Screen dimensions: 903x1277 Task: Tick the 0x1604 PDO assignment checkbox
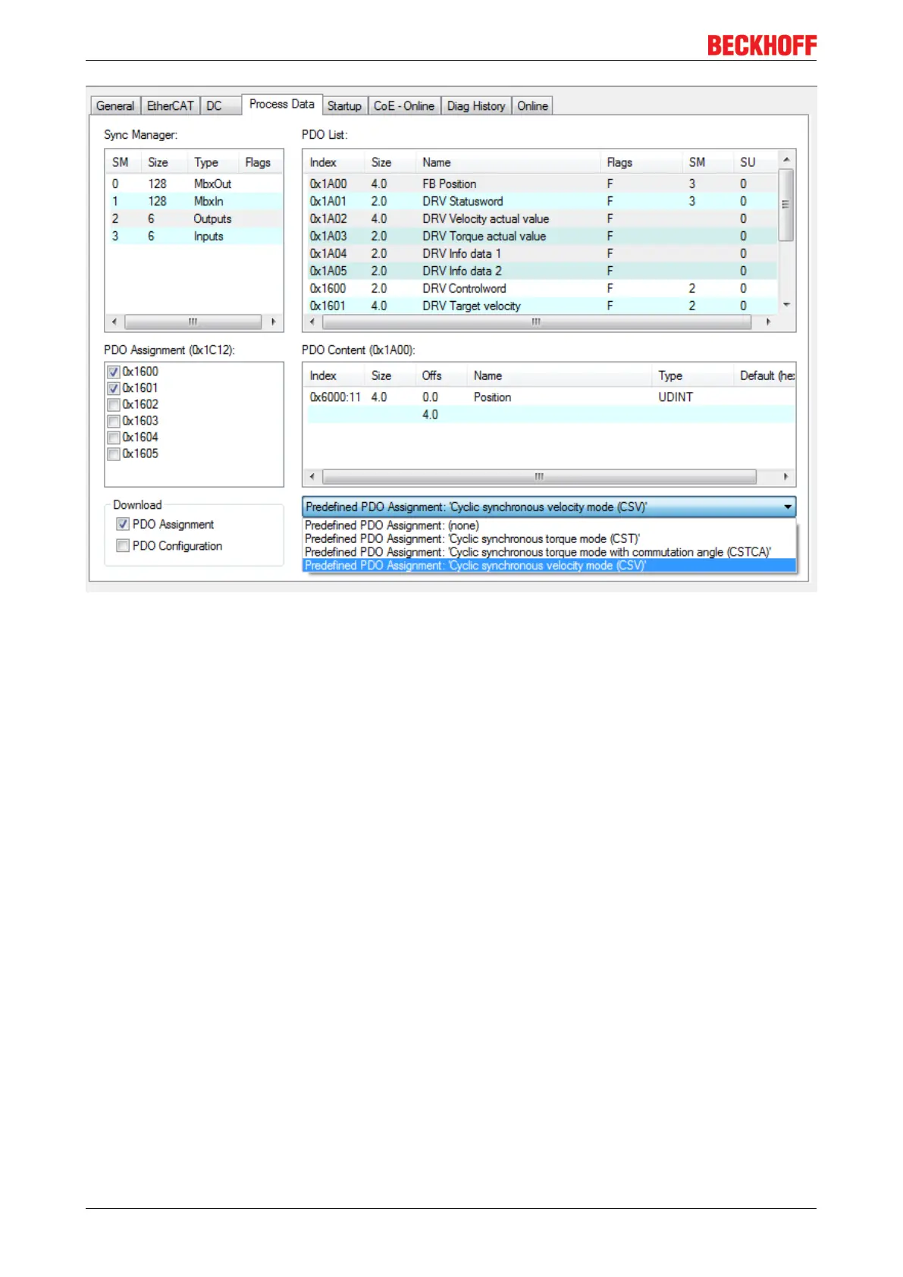(x=114, y=438)
